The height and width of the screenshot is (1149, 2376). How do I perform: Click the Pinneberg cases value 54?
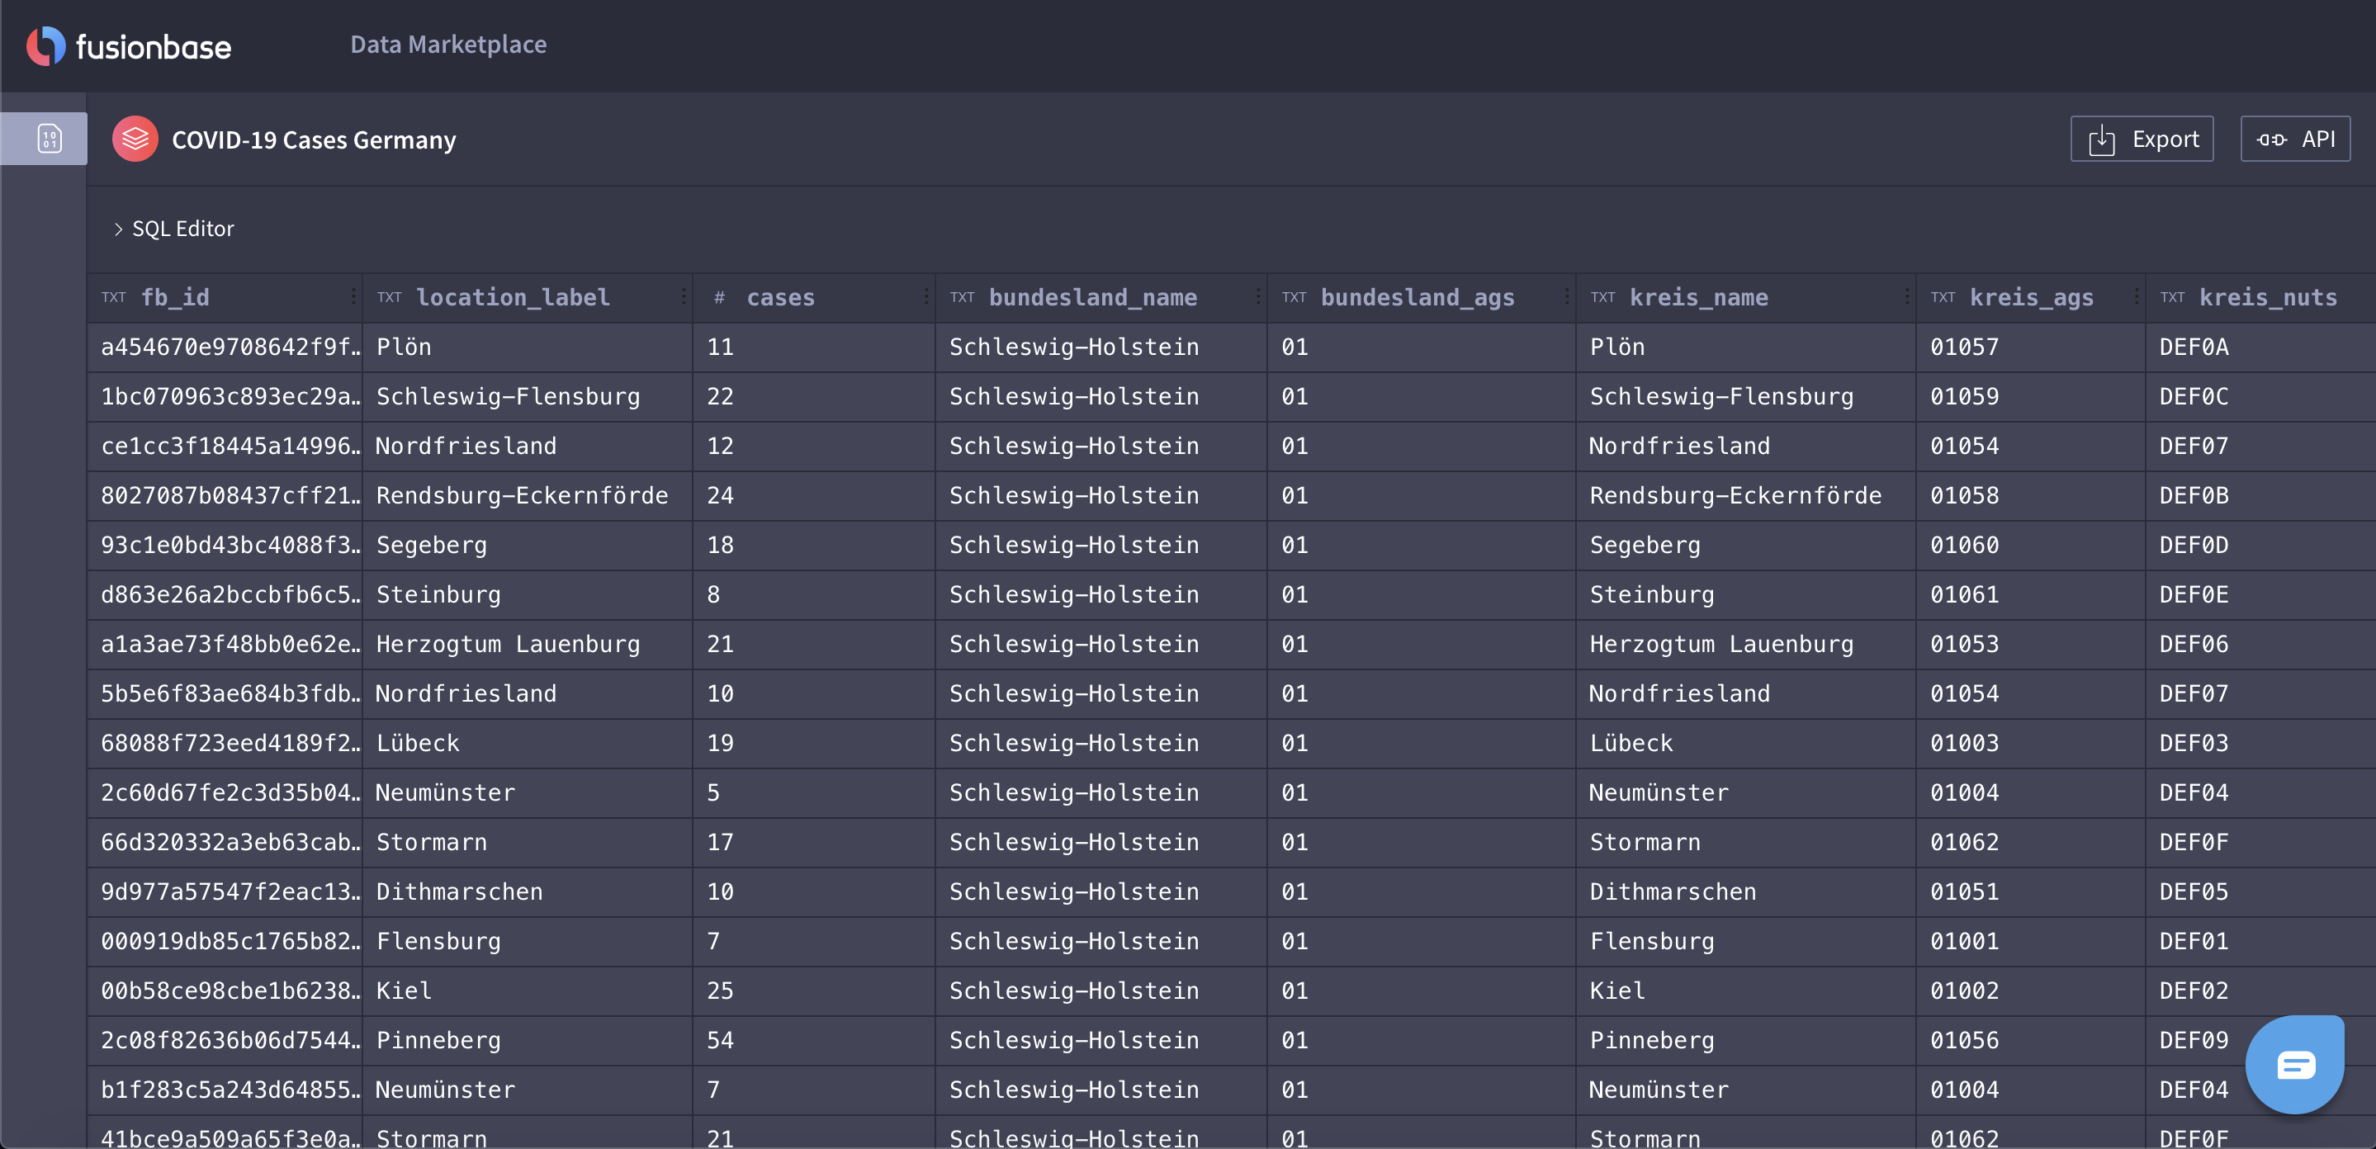click(719, 1040)
